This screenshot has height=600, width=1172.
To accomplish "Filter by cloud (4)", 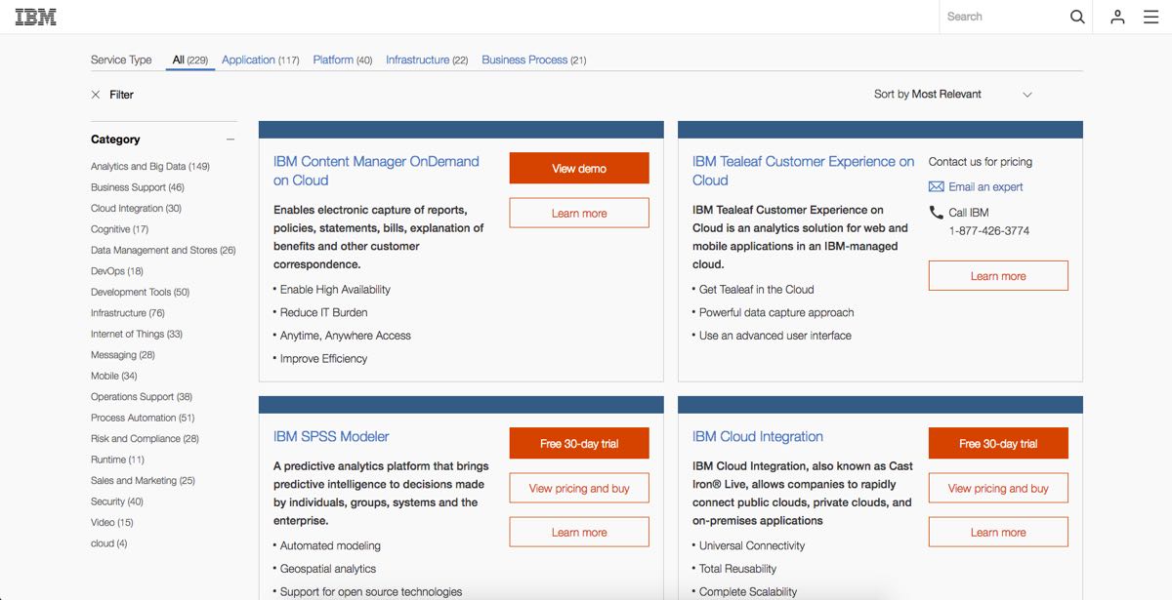I will pos(109,543).
